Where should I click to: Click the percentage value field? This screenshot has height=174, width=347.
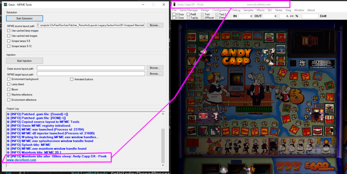tap(287, 16)
